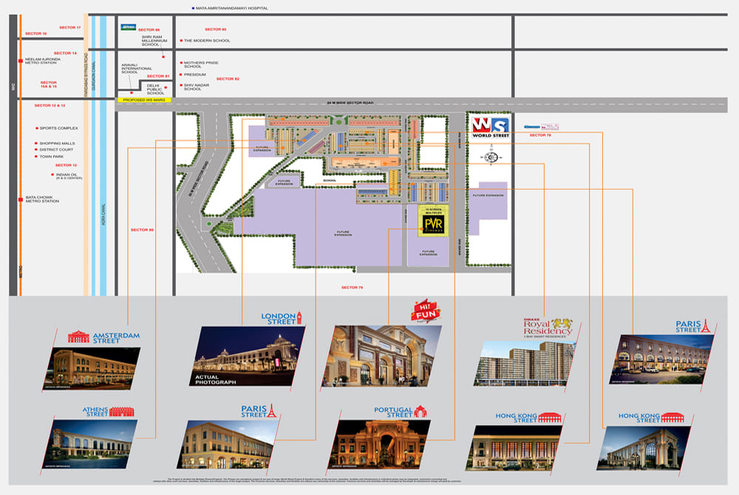This screenshot has width=739, height=495.
Task: Click The Modern School label
Action: [x=207, y=41]
